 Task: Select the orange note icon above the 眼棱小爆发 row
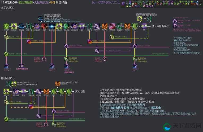(58, 84)
